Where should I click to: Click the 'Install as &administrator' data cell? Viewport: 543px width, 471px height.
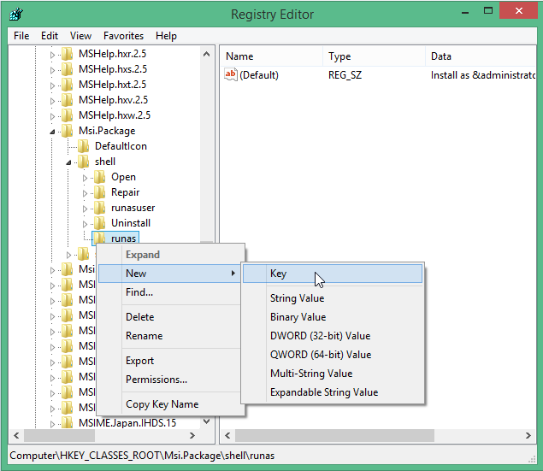click(483, 75)
